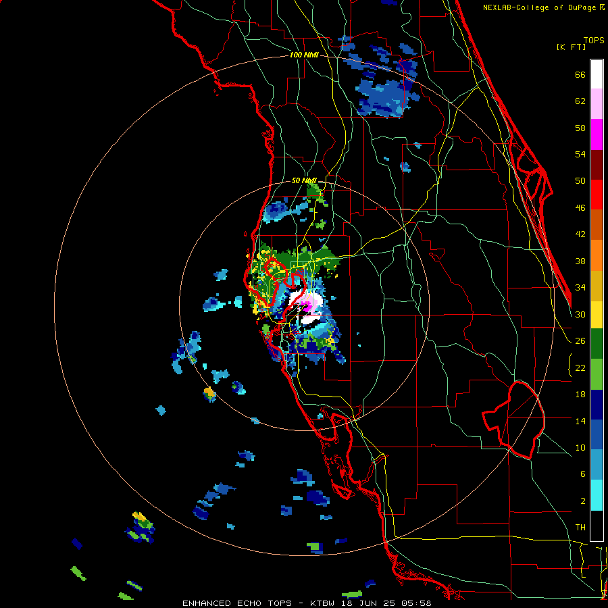608x608 pixels.
Task: Click the 'ENHANCED ECHO TOPS' title text
Action: [237, 603]
